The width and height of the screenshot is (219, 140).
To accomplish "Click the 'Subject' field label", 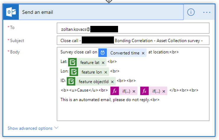I will [17, 41].
